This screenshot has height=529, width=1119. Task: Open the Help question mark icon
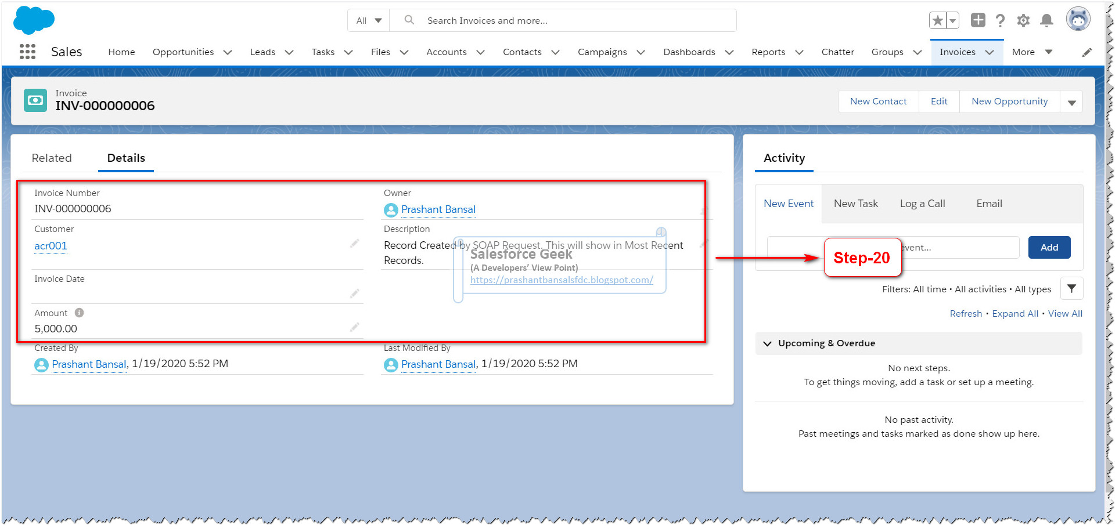[x=1000, y=21]
